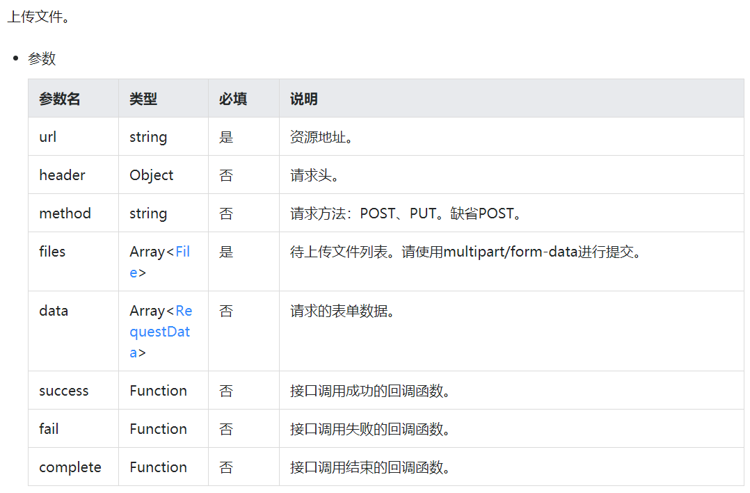Click the '接口调用成功的回调函数。' description
Viewport: 750px width, 493px height.
[x=370, y=391]
